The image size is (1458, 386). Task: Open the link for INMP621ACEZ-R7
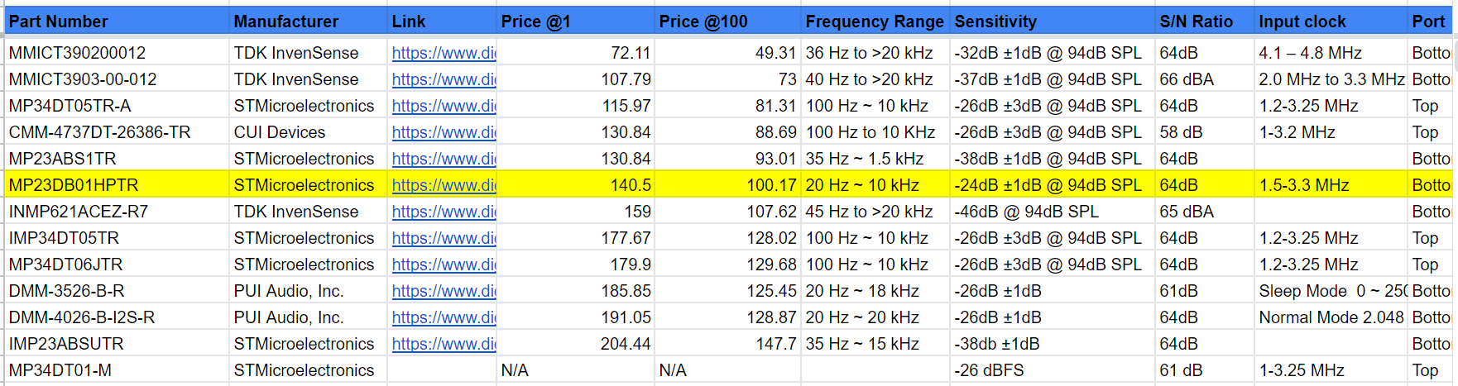click(444, 212)
